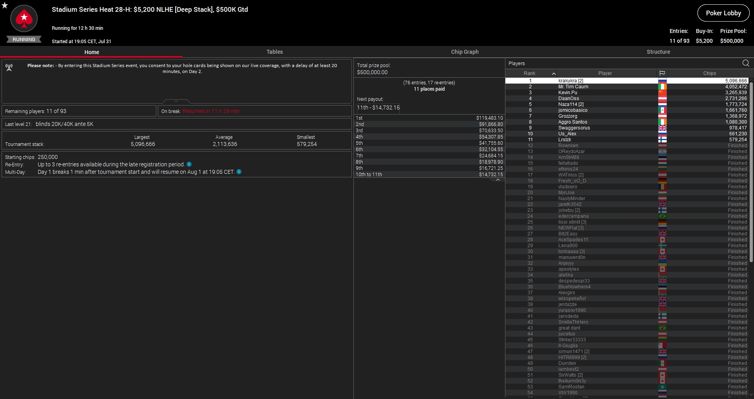Select finished player BlueNowhere4
The height and width of the screenshot is (399, 754).
(627, 287)
